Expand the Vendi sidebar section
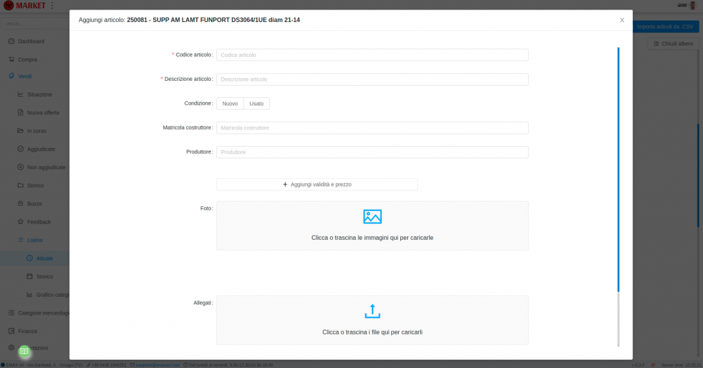This screenshot has width=703, height=368. click(x=25, y=76)
